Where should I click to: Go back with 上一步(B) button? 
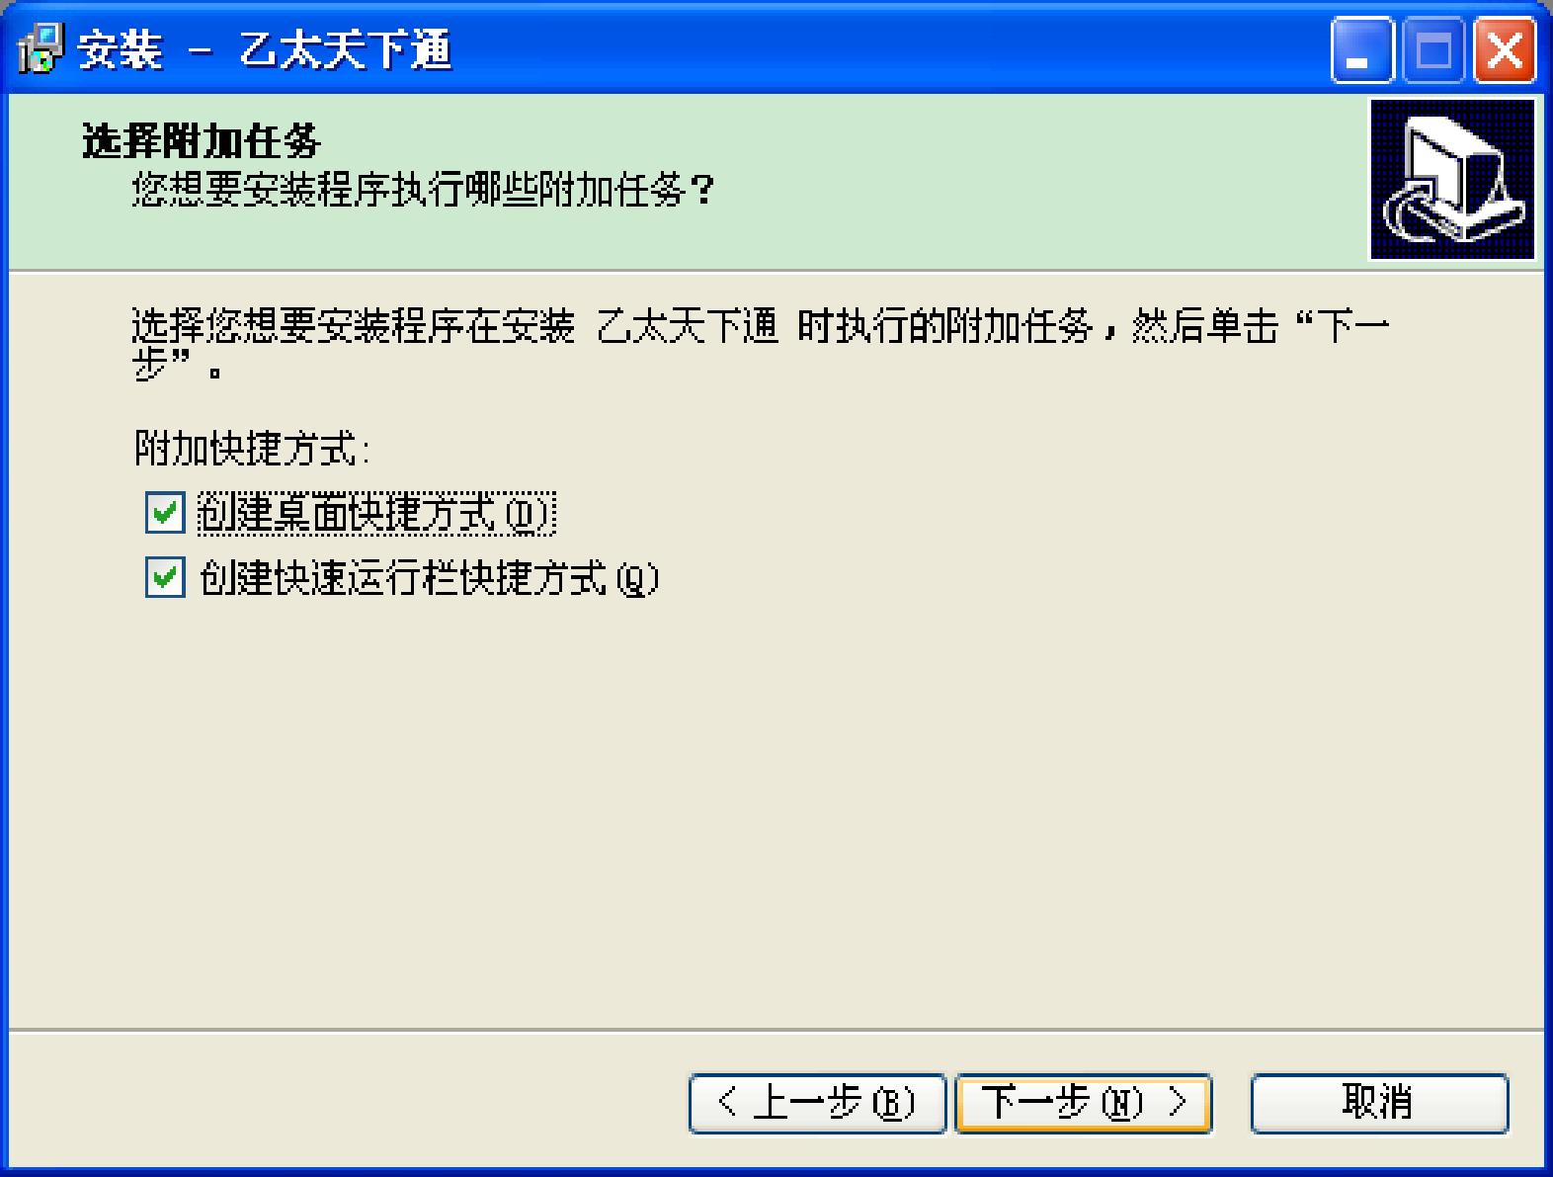point(817,1103)
